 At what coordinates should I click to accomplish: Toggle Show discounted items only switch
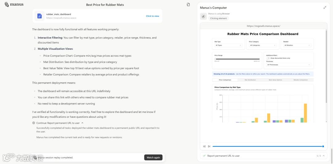click(x=268, y=58)
